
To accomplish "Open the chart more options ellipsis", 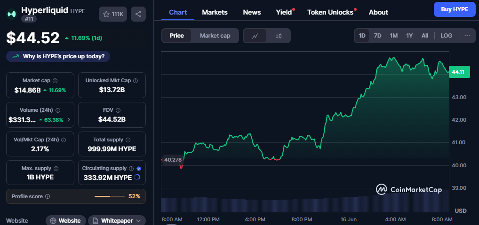I will pyautogui.click(x=468, y=36).
